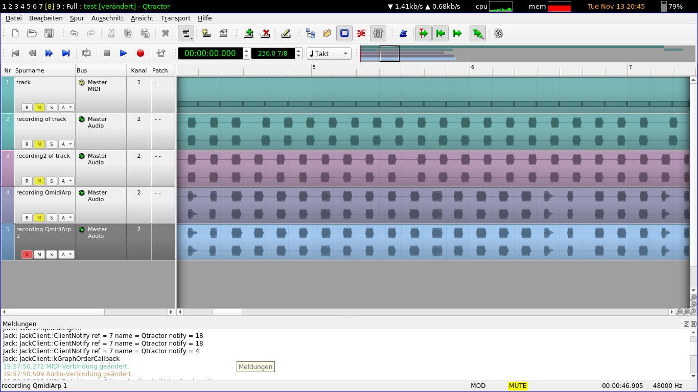Open the Hilfe menu

point(205,18)
